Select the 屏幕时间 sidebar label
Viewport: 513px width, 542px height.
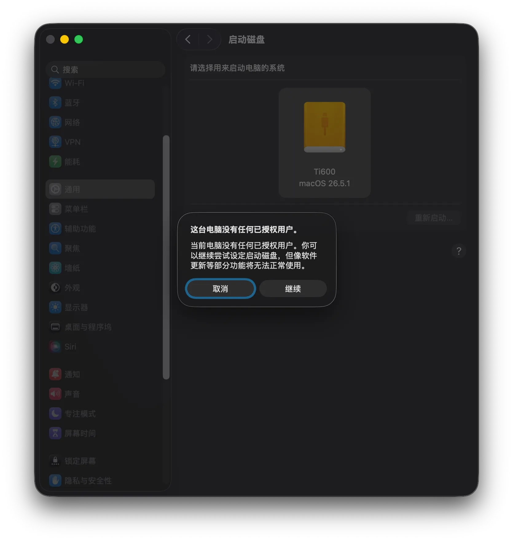point(80,434)
